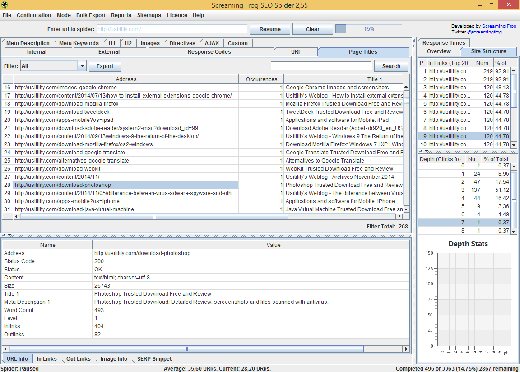Image resolution: width=520 pixels, height=372 pixels.
Task: Click the left arrow of the Page Titles horizontal scrollbar
Action: point(16,216)
